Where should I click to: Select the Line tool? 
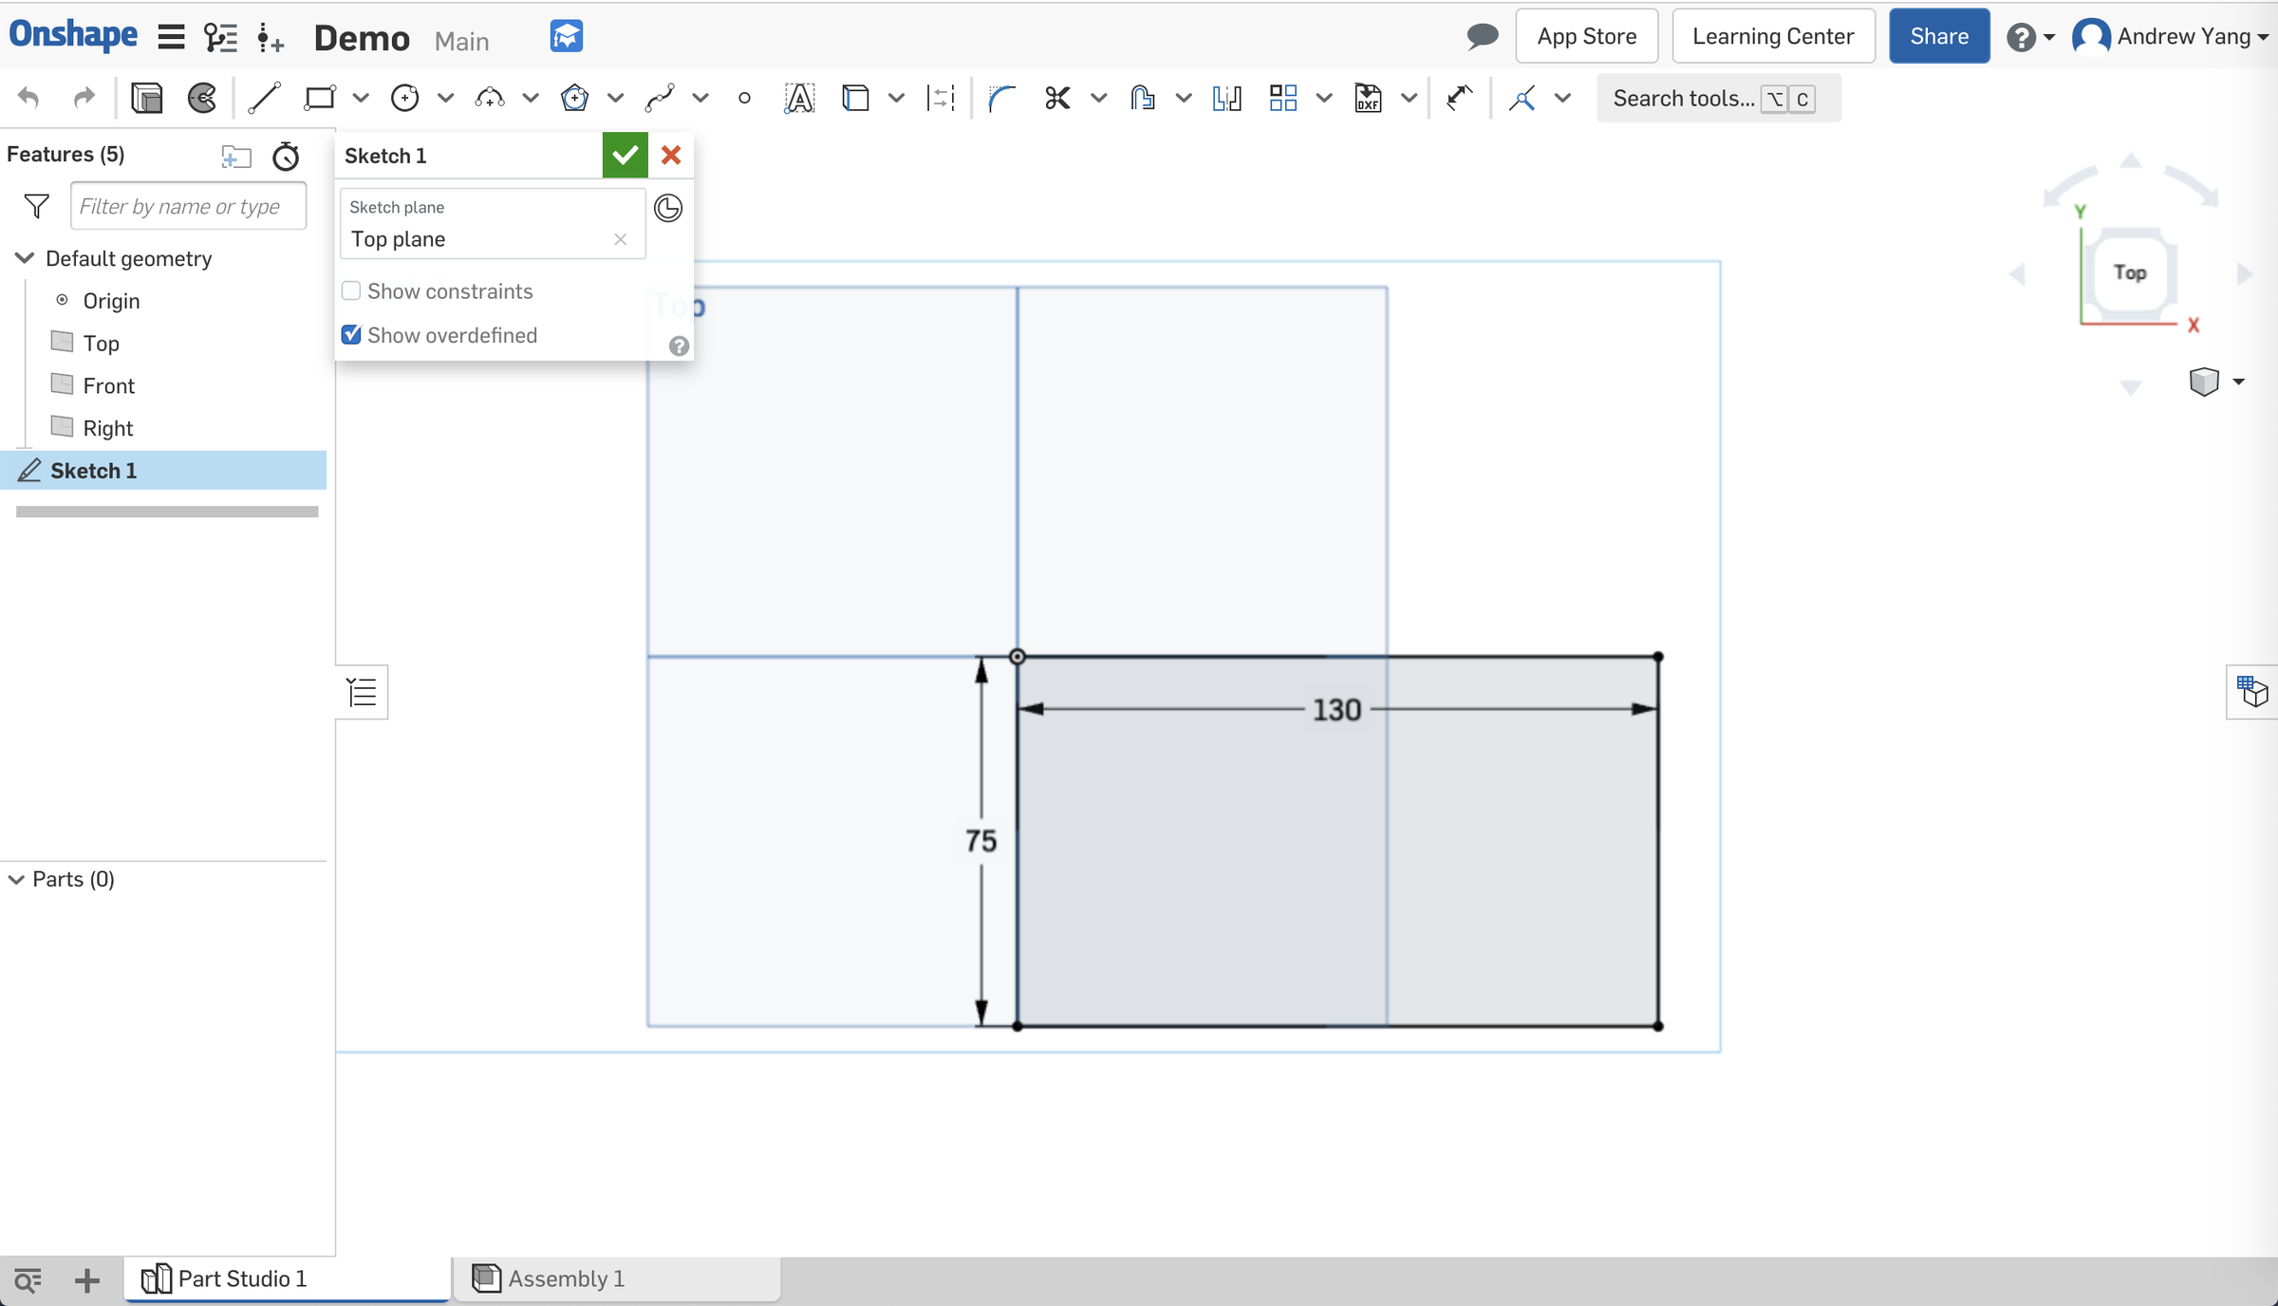(x=265, y=98)
